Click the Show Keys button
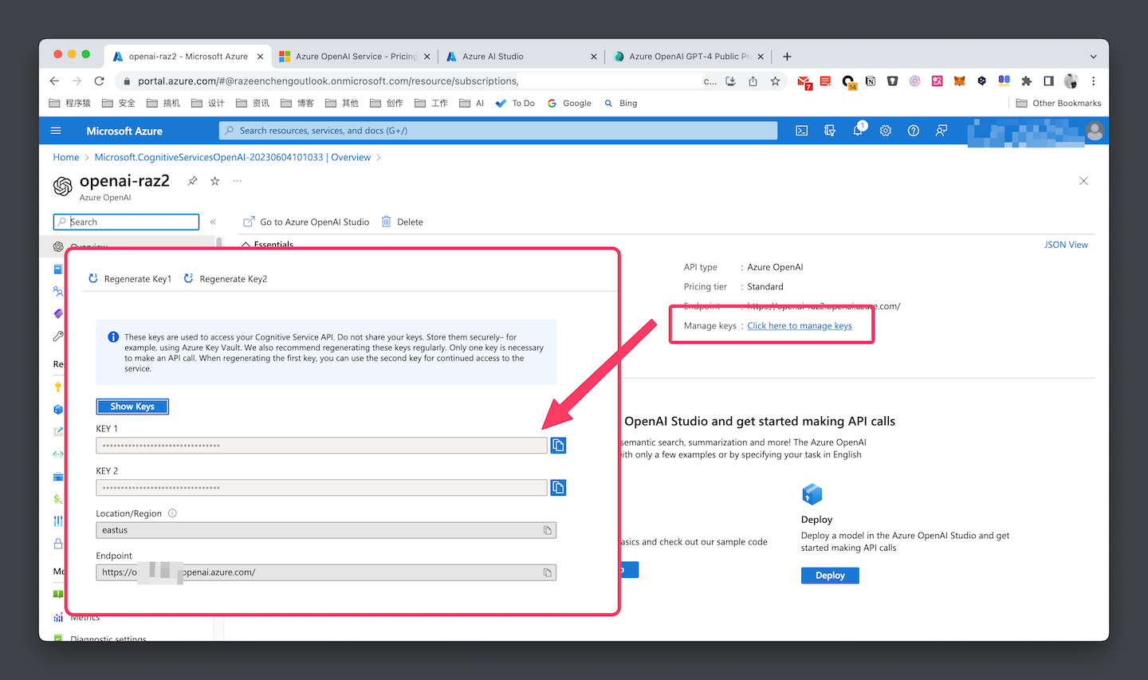The image size is (1148, 680). tap(132, 407)
